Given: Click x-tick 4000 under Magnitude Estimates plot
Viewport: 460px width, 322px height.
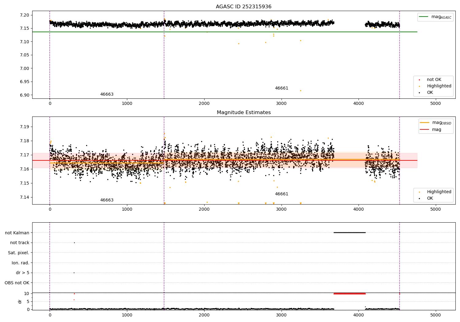Looking at the screenshot, I should (358, 209).
